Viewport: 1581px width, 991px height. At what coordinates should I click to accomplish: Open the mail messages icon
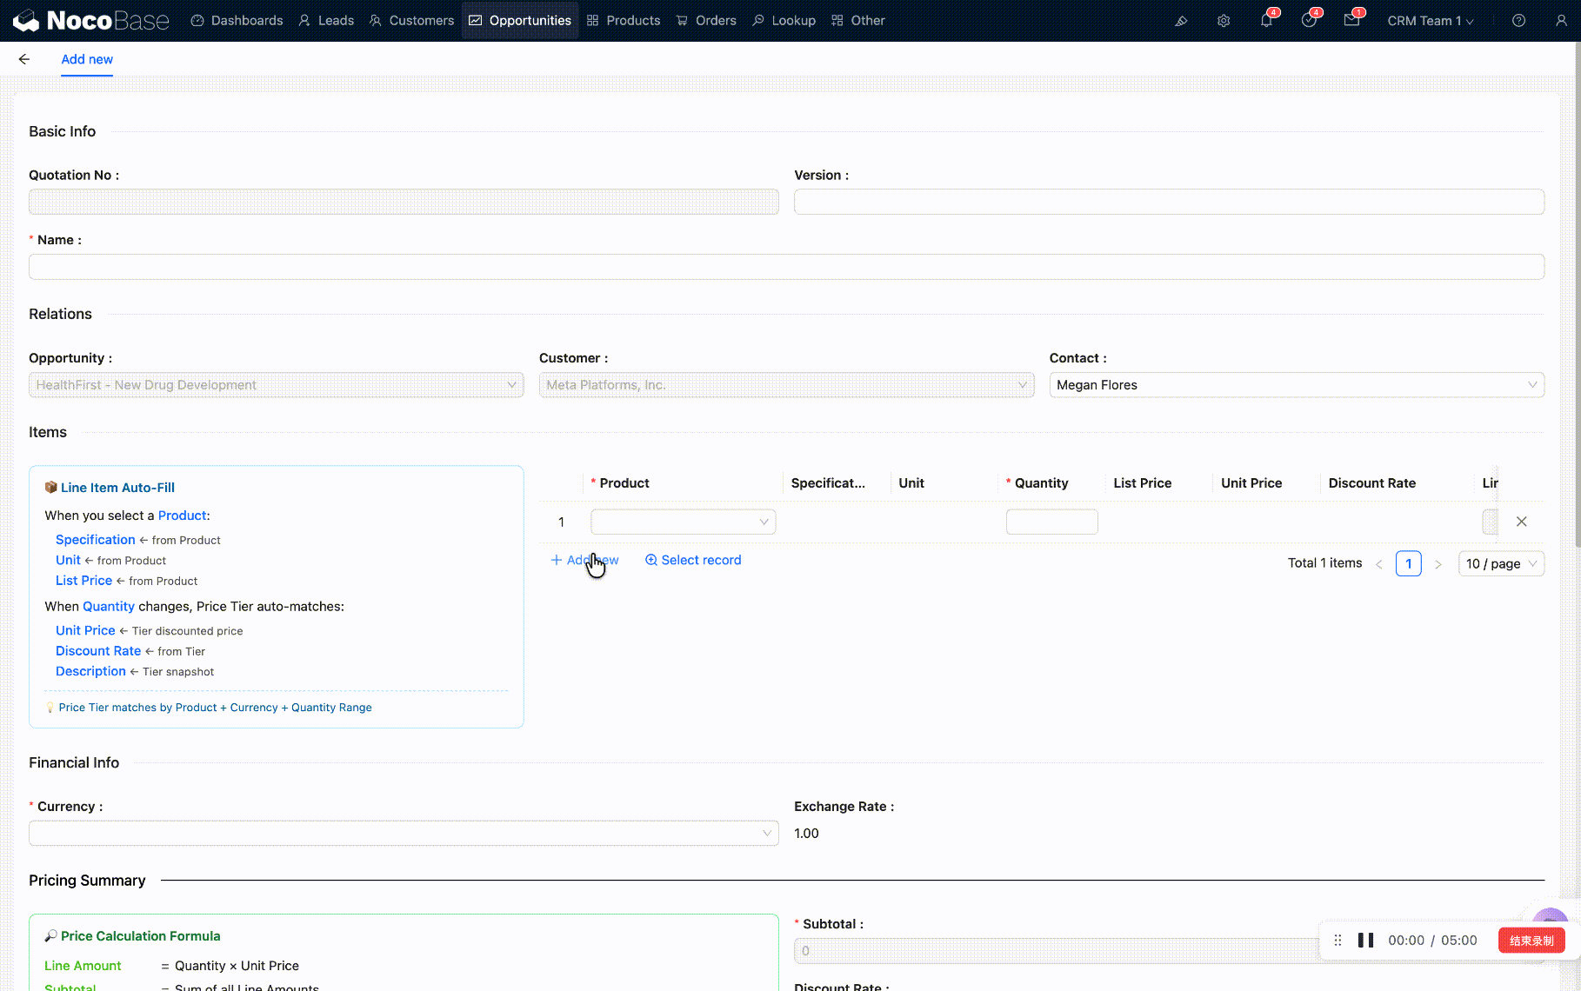click(x=1351, y=21)
